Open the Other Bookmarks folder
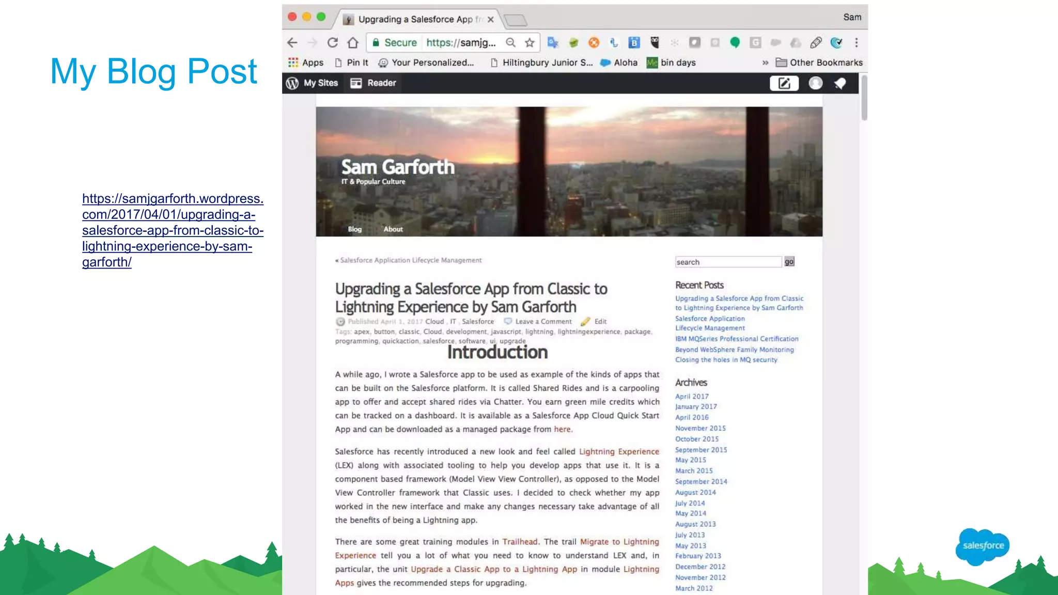The height and width of the screenshot is (595, 1058). (819, 62)
